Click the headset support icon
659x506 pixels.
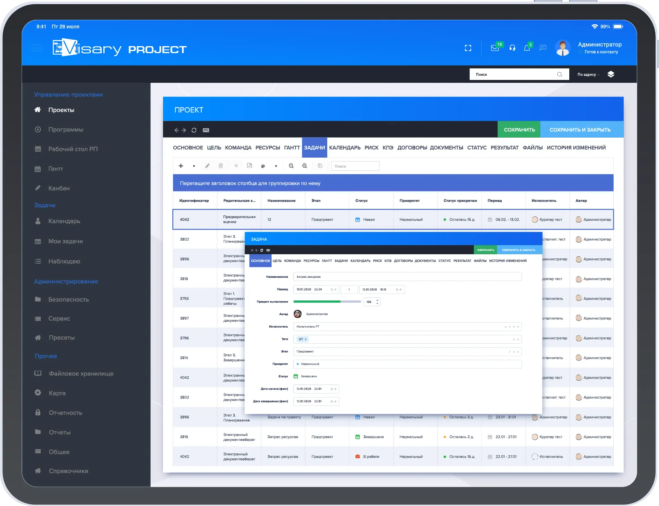(512, 48)
